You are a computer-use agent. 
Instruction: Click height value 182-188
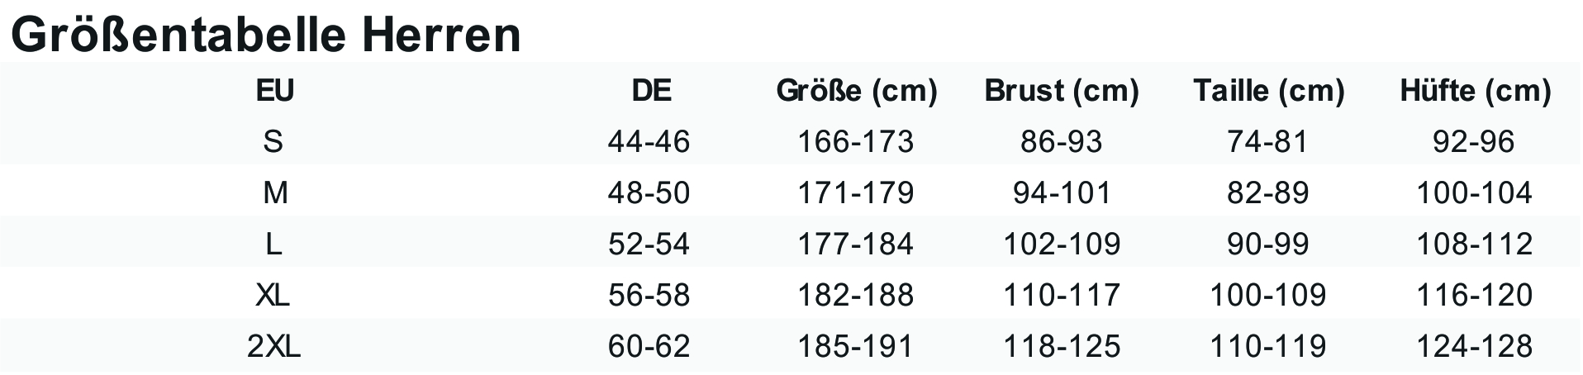[x=855, y=296]
